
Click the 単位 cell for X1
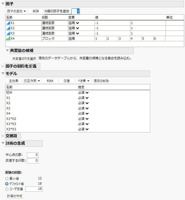(175, 23)
